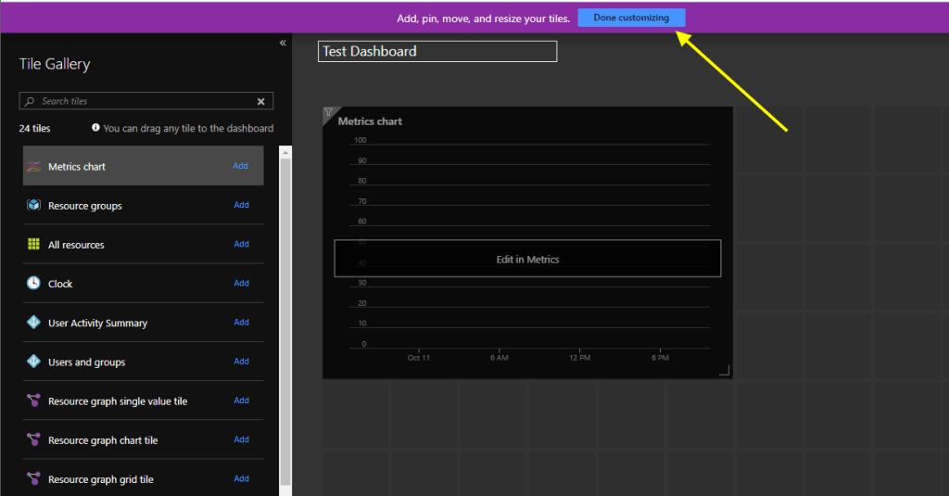
Task: Click the Clock tile icon
Action: (33, 284)
